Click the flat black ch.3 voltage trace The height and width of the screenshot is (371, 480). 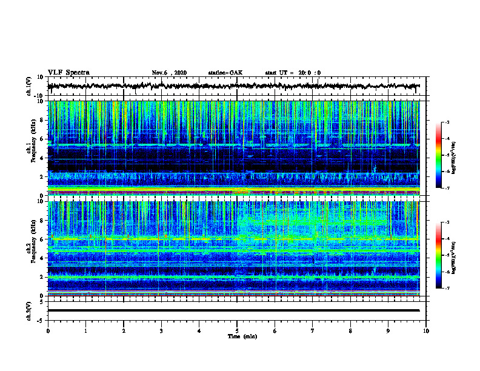(x=234, y=310)
